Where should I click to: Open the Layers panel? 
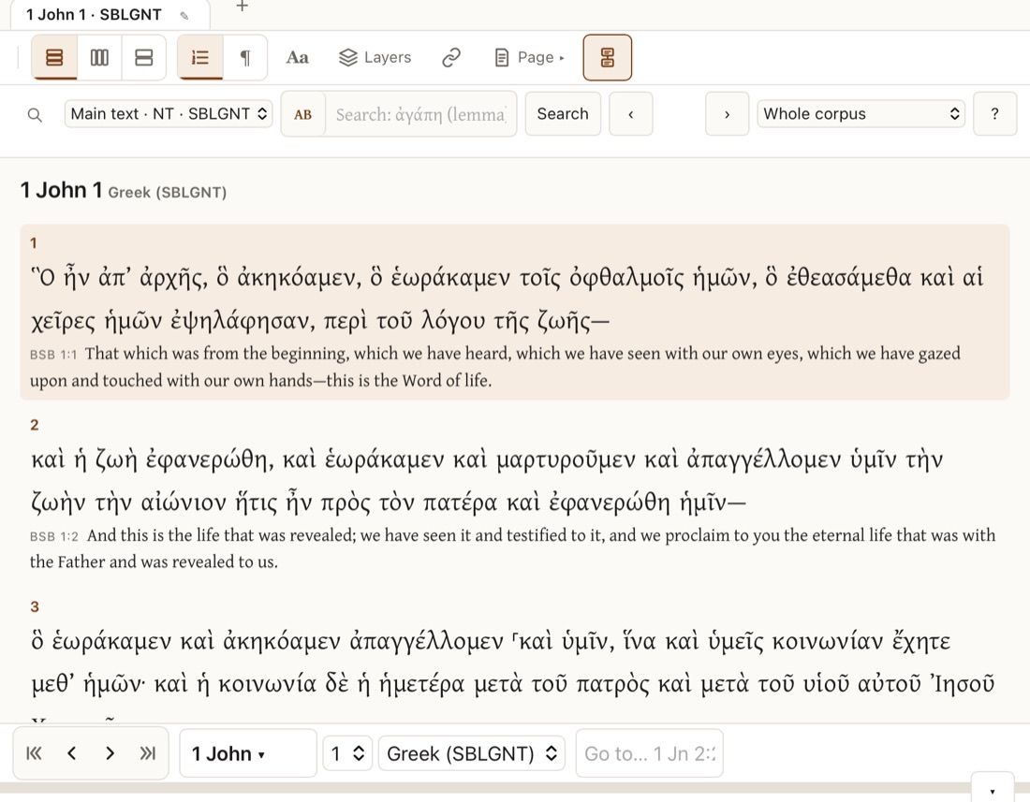pyautogui.click(x=375, y=58)
